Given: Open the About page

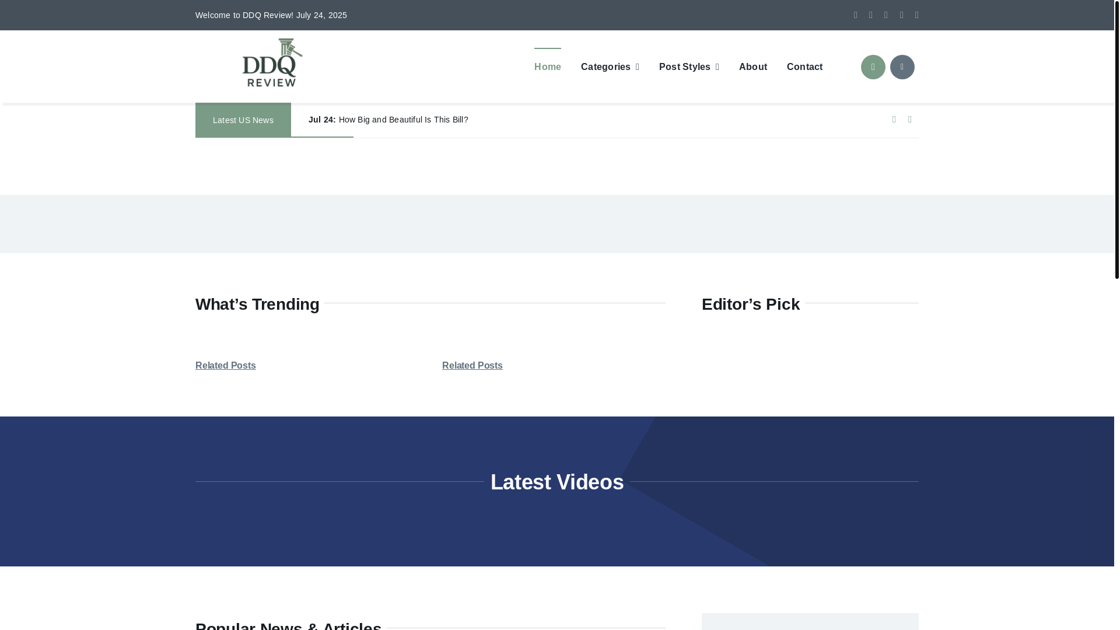Looking at the screenshot, I should coord(752,67).
